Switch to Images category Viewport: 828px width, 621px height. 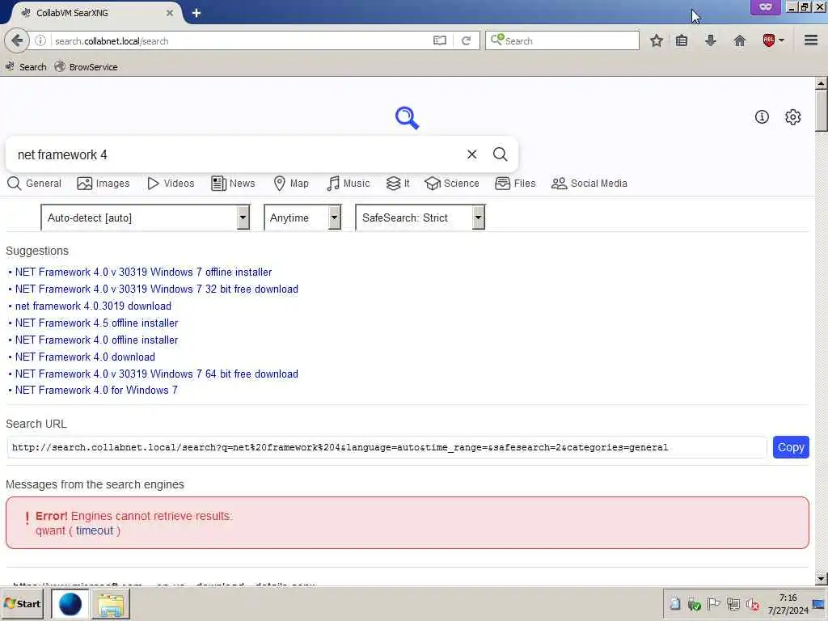coord(103,184)
